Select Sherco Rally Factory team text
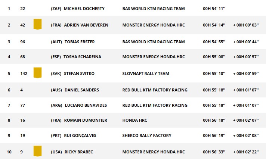This screenshot has height=159, width=266. point(147,135)
